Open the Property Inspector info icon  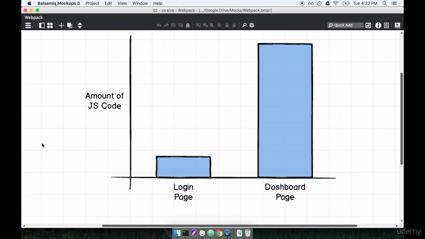click(x=378, y=25)
